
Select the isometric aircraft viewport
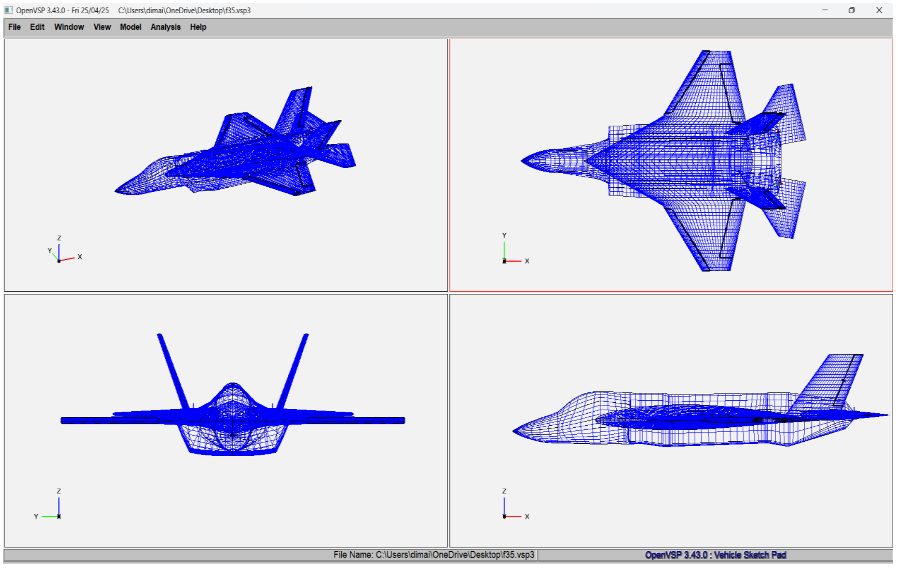tap(226, 165)
